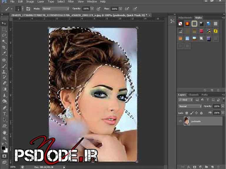
Task: Select the Eraser tool
Action: [x=4, y=83]
